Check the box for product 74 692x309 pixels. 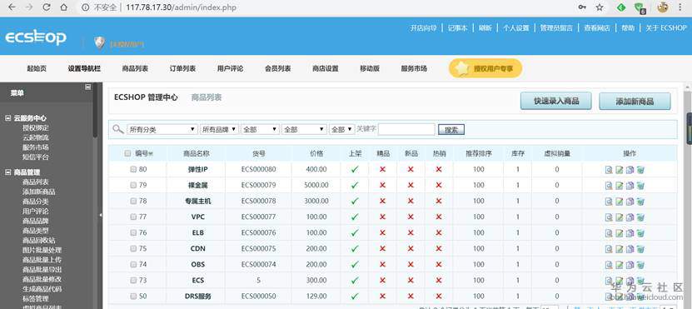point(133,265)
